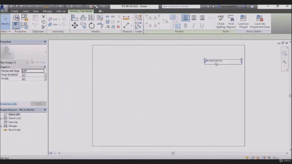The height and width of the screenshot is (164, 292).
Task: Select Views (all) in Project Browser
Action: point(14,114)
